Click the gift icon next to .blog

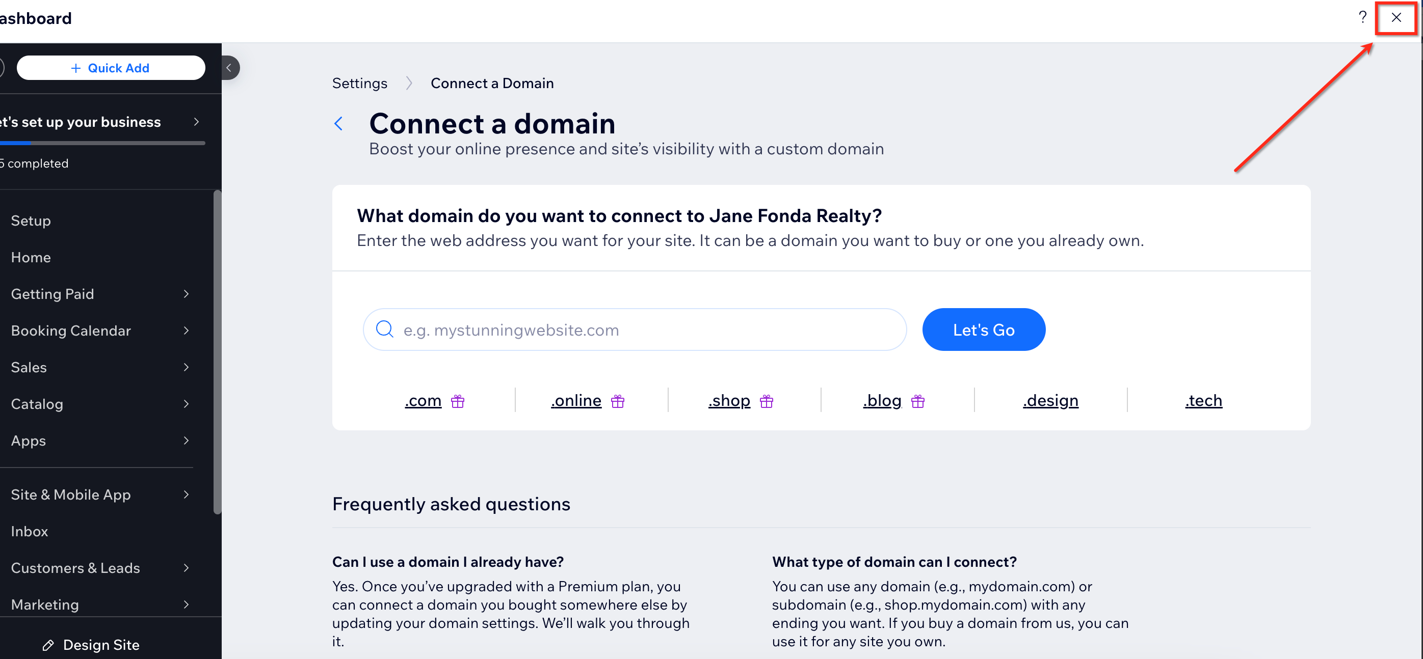click(x=917, y=401)
